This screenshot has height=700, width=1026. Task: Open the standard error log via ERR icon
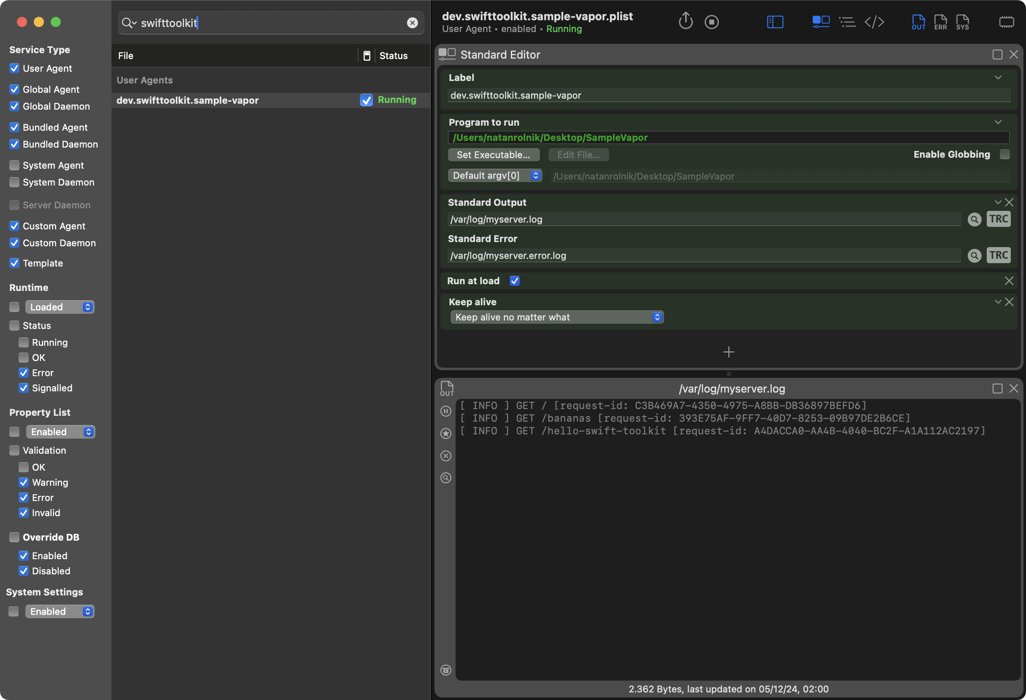[940, 22]
